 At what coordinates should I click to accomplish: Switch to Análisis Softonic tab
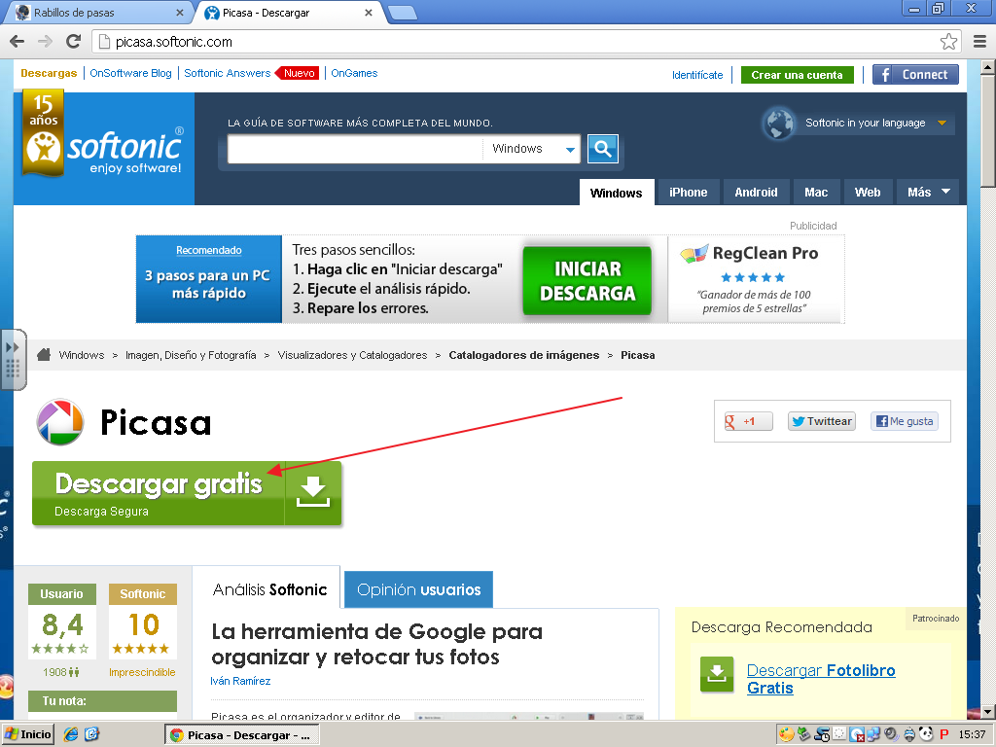point(269,589)
